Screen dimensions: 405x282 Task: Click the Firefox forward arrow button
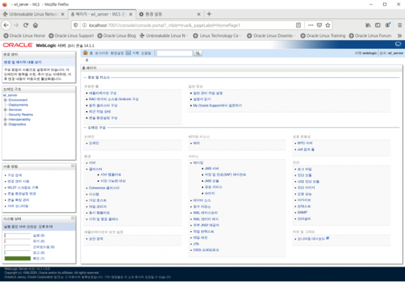click(x=16, y=25)
